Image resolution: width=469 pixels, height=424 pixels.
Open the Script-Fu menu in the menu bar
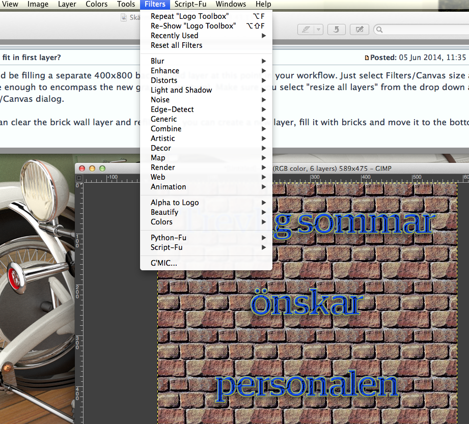point(190,4)
